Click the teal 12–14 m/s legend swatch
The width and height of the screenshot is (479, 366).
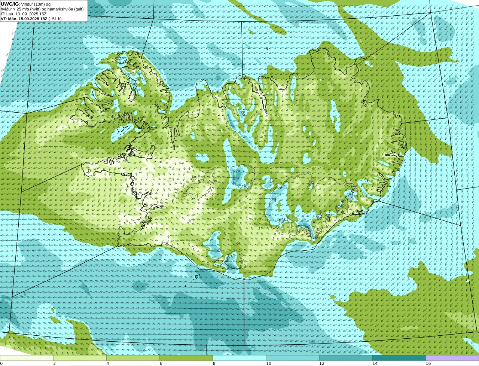point(346,358)
